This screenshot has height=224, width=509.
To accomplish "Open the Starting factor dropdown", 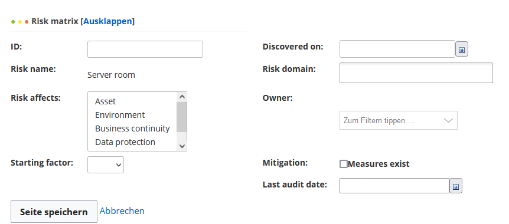I will [x=106, y=164].
